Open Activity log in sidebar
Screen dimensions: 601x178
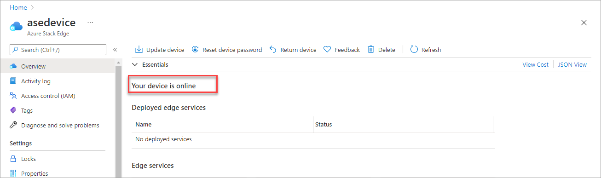click(x=36, y=81)
